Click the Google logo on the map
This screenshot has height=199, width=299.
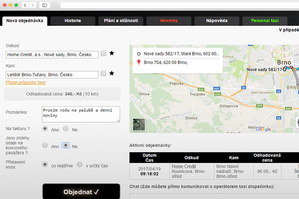point(263,129)
